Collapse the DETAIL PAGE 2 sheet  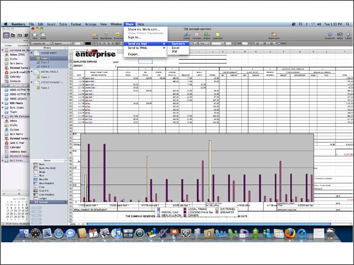(32, 72)
